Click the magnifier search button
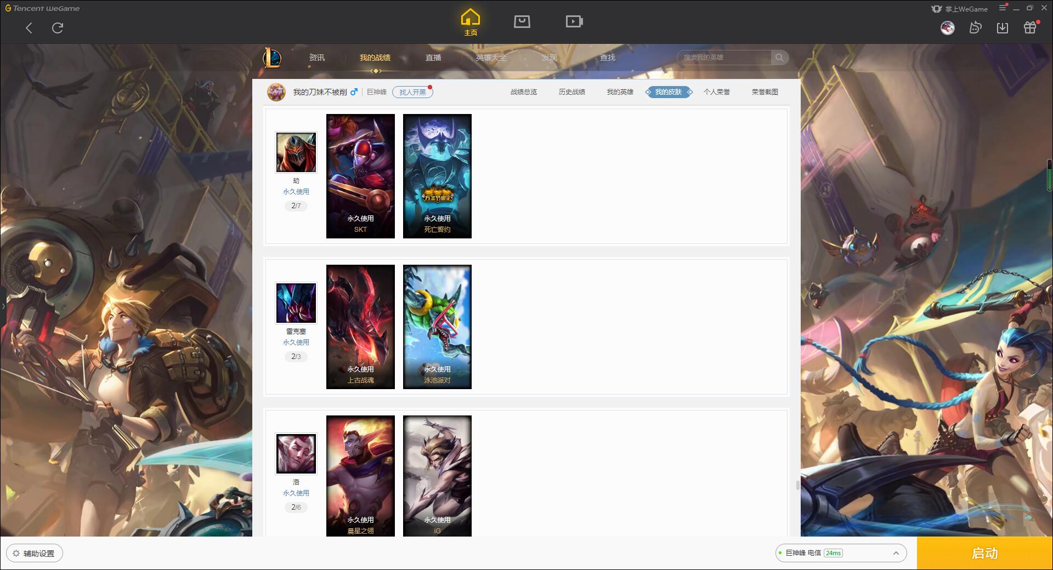1053x570 pixels. pyautogui.click(x=779, y=58)
